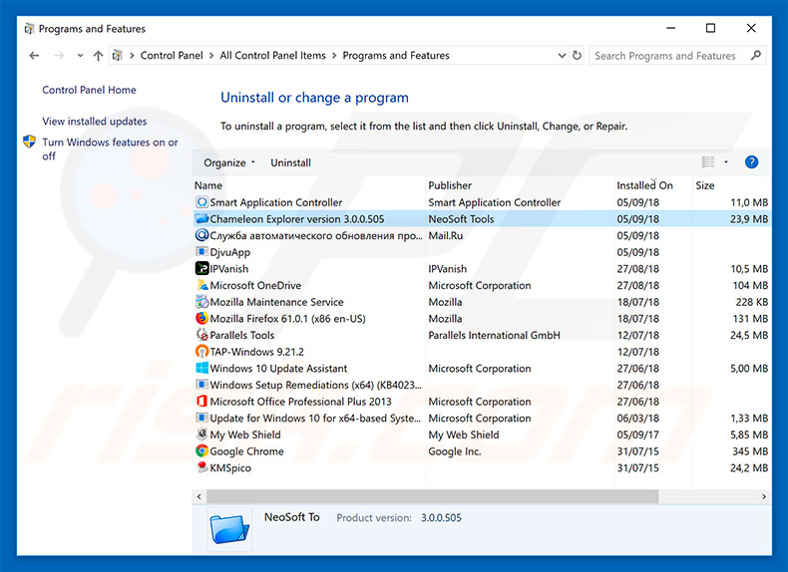Open View installed updates link
The width and height of the screenshot is (788, 572).
click(94, 122)
